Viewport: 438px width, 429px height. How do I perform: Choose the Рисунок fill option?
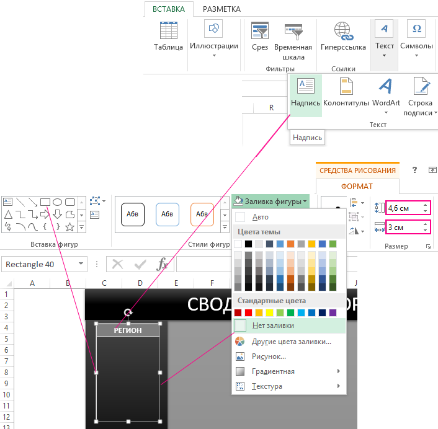pyautogui.click(x=268, y=356)
